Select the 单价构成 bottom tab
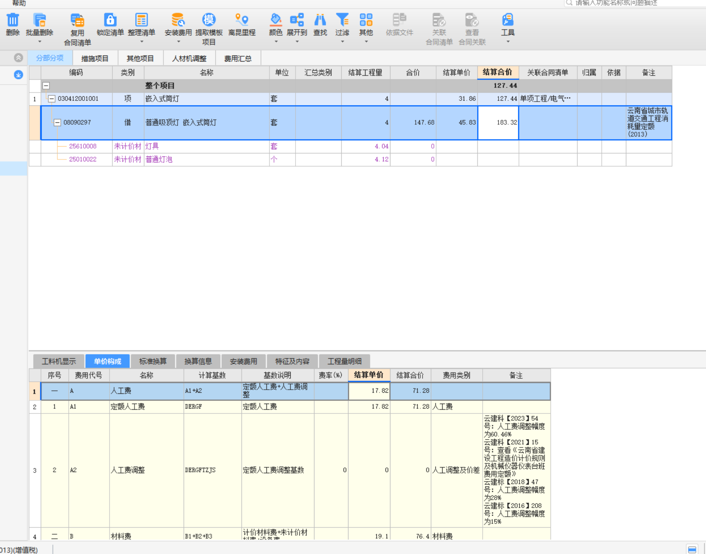Screen dimensions: 706x554 pyautogui.click(x=108, y=361)
